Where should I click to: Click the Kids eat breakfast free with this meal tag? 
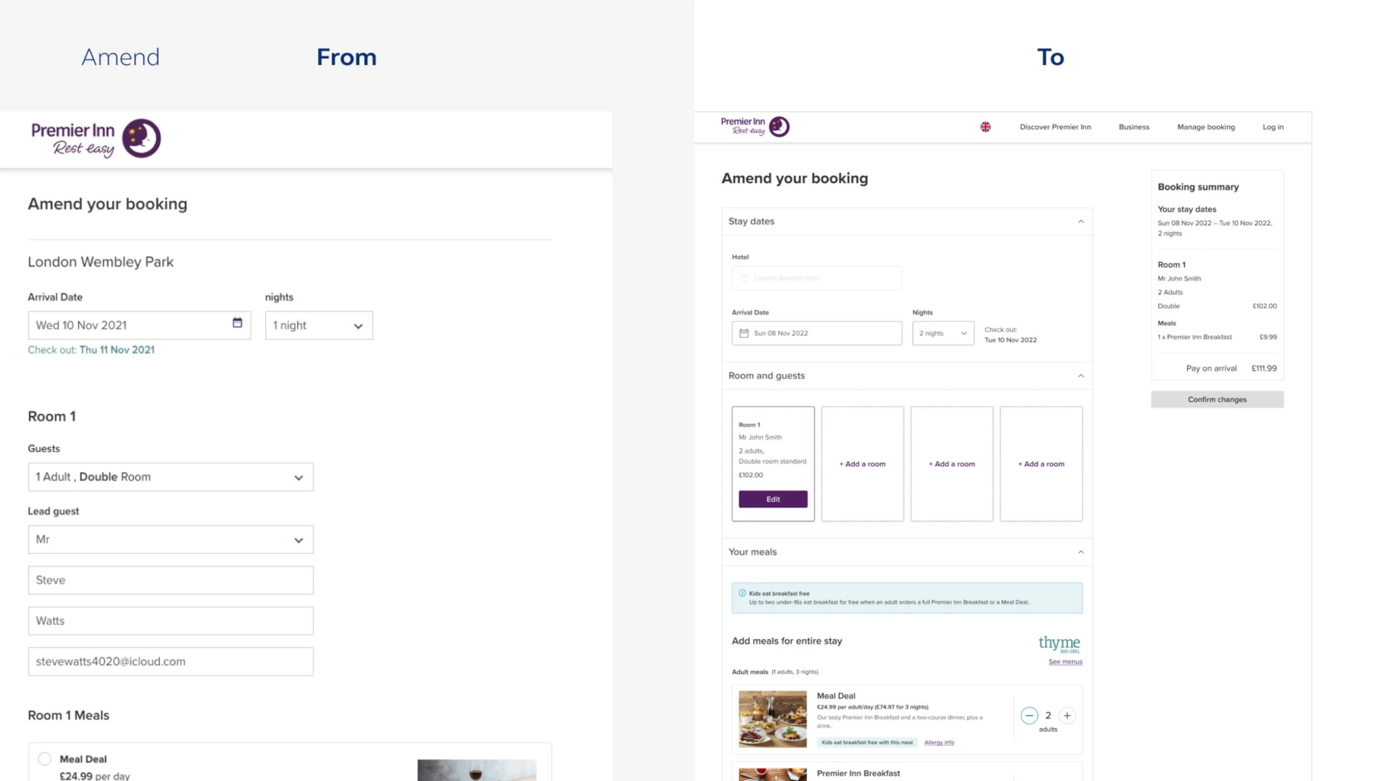tap(868, 742)
